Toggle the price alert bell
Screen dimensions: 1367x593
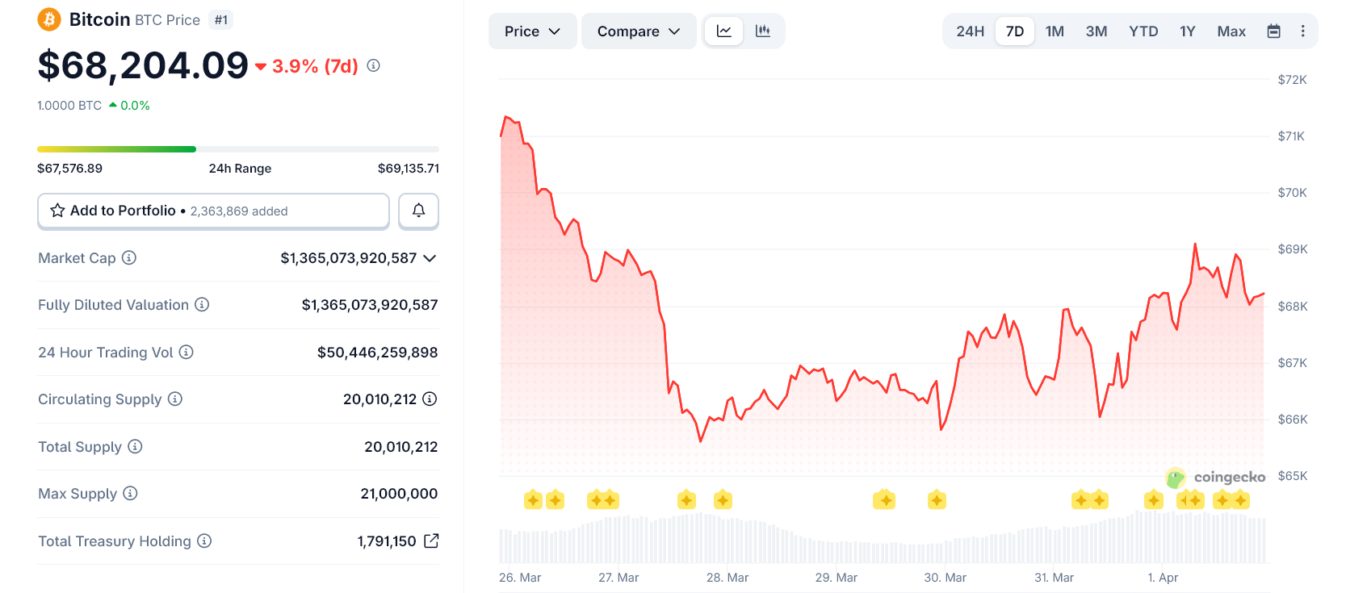pyautogui.click(x=418, y=211)
